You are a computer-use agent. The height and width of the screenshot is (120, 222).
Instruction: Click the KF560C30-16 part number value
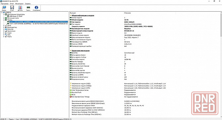click(x=129, y=31)
